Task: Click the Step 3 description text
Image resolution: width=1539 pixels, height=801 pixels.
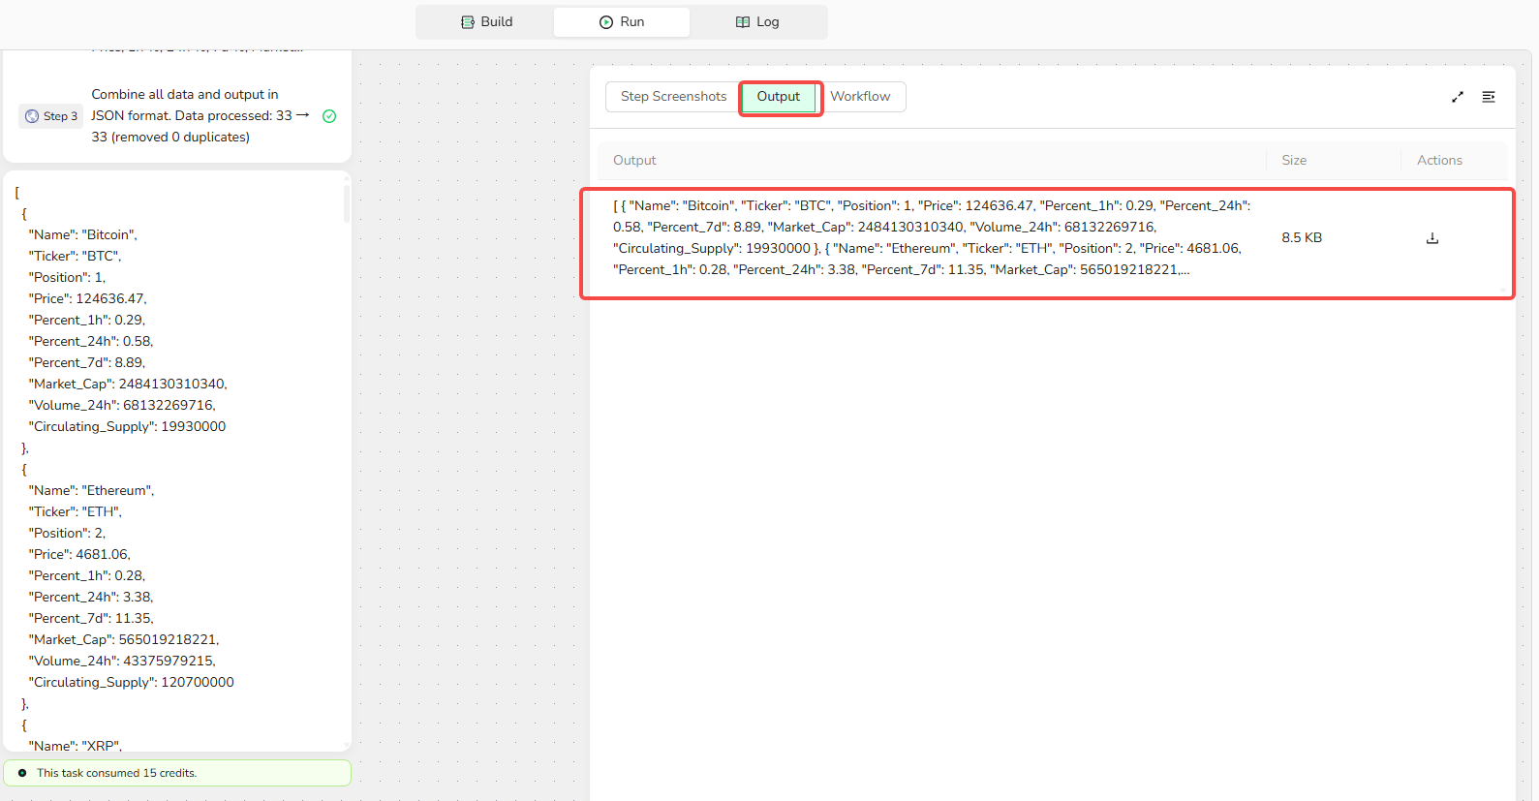Action: click(194, 116)
